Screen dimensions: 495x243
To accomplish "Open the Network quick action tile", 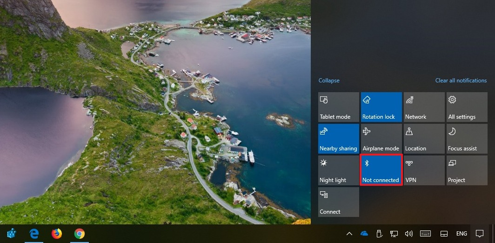I will pyautogui.click(x=424, y=107).
